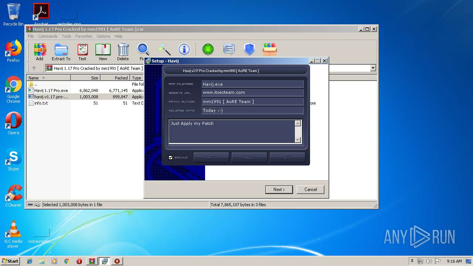473x266 pixels.
Task: Open the VLC media player desktop shortcut
Action: [x=13, y=234]
